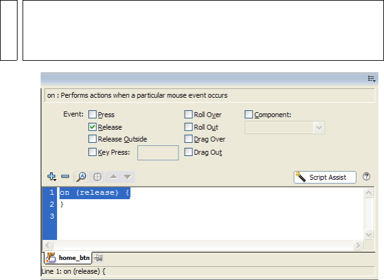This screenshot has height=280, width=384.
Task: Enable the Press event checkbox
Action: [x=93, y=115]
